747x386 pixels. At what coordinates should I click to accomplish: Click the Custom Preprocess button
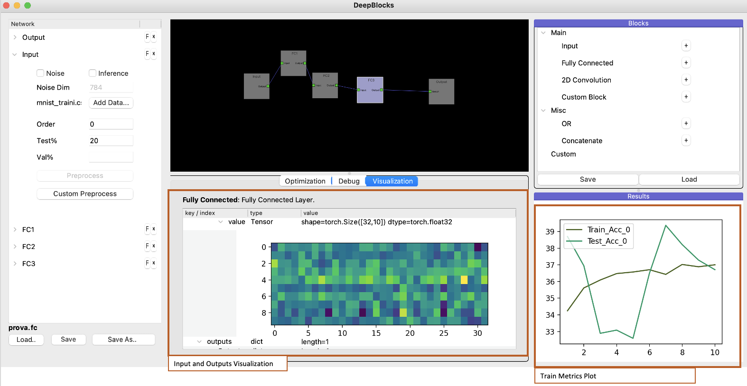(85, 194)
